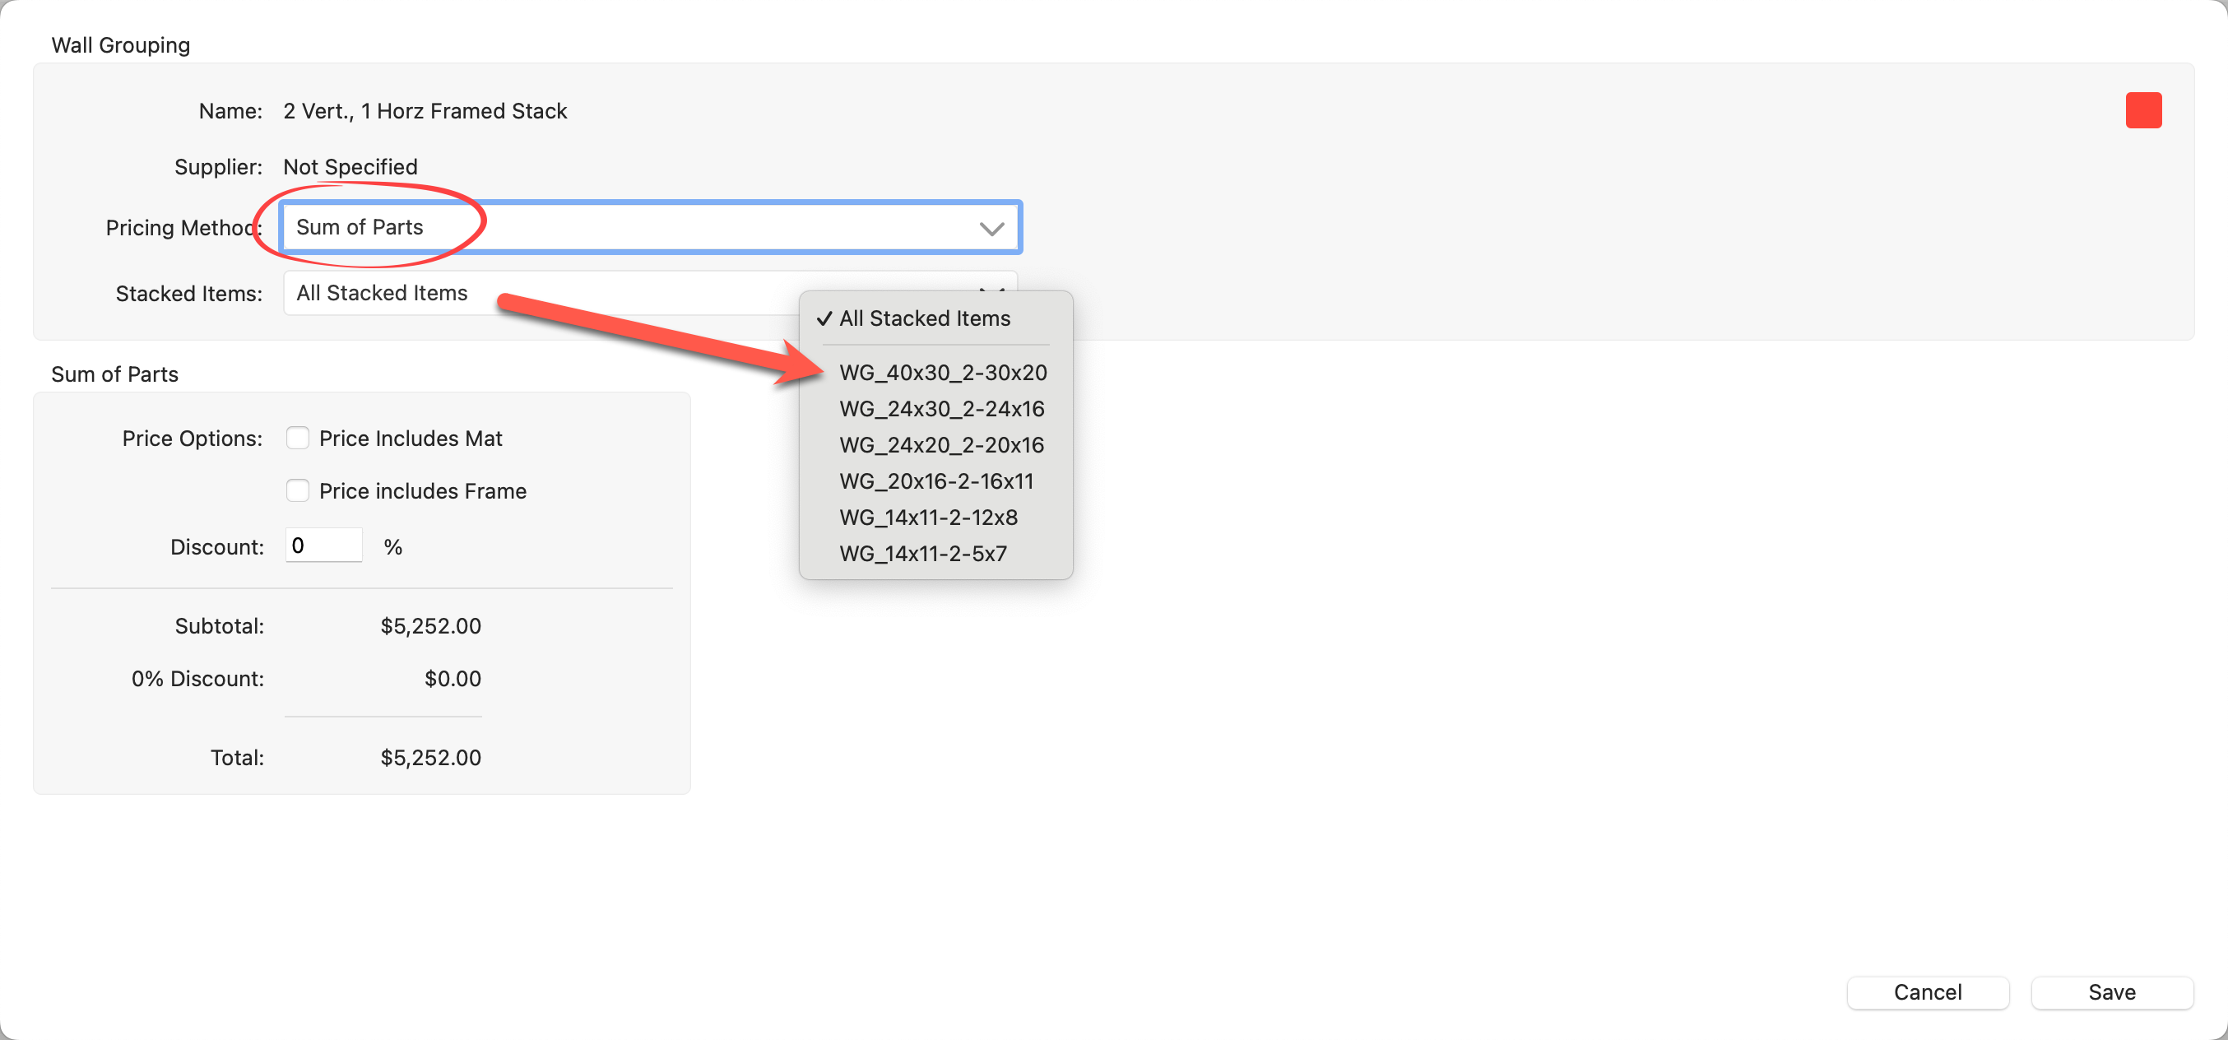Enable Price includes Frame checkbox
The height and width of the screenshot is (1040, 2228).
pyautogui.click(x=298, y=491)
